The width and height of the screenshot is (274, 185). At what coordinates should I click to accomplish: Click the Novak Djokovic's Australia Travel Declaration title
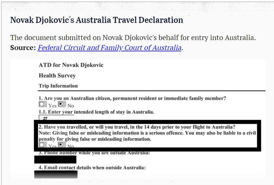[x=97, y=20]
